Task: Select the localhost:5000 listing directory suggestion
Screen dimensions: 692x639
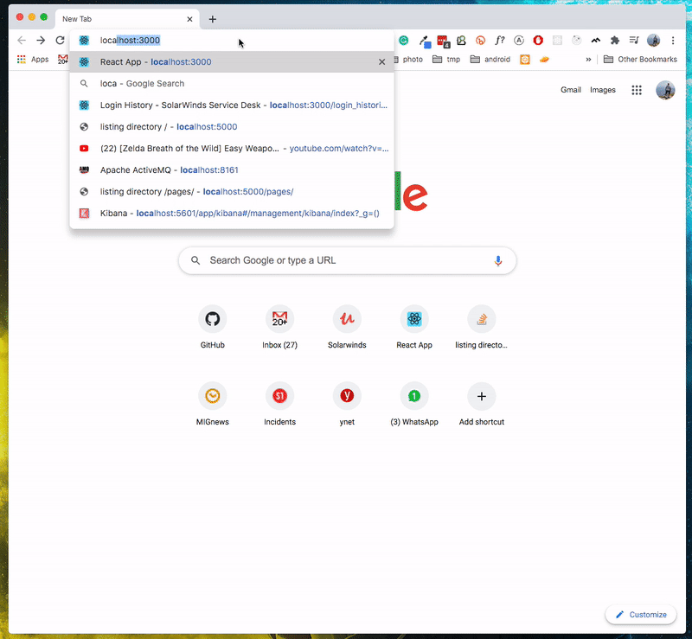Action: pyautogui.click(x=232, y=126)
